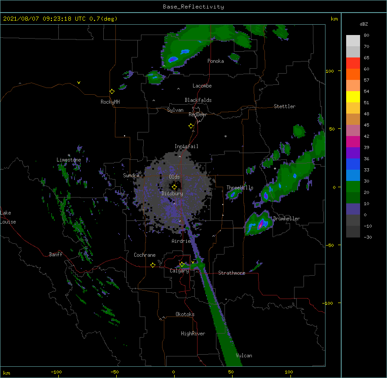Image resolution: width=387 pixels, height=378 pixels.
Task: Select the Limestone label
Action: [69, 160]
